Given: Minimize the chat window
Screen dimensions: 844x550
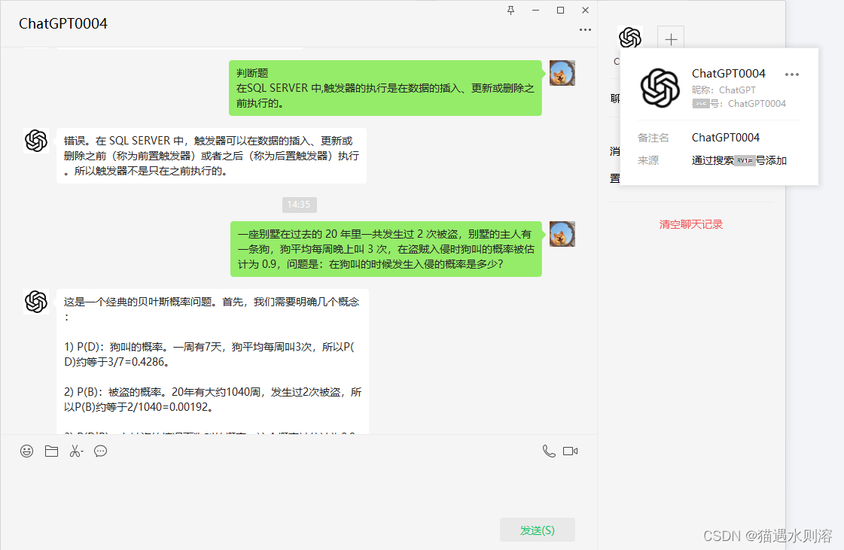Looking at the screenshot, I should tap(535, 11).
